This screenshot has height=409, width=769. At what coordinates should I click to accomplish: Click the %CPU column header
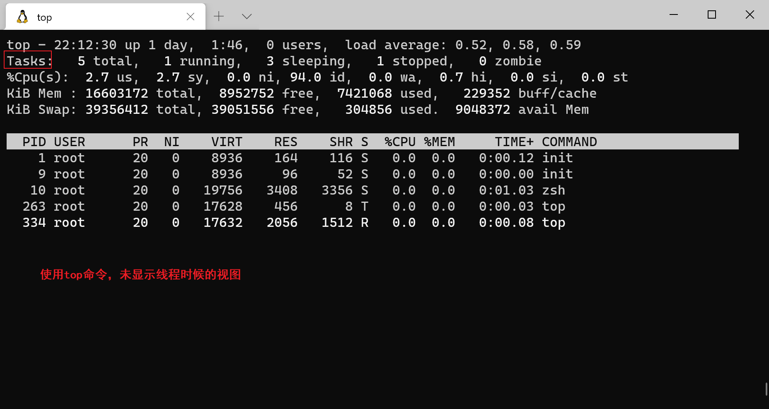pyautogui.click(x=399, y=142)
